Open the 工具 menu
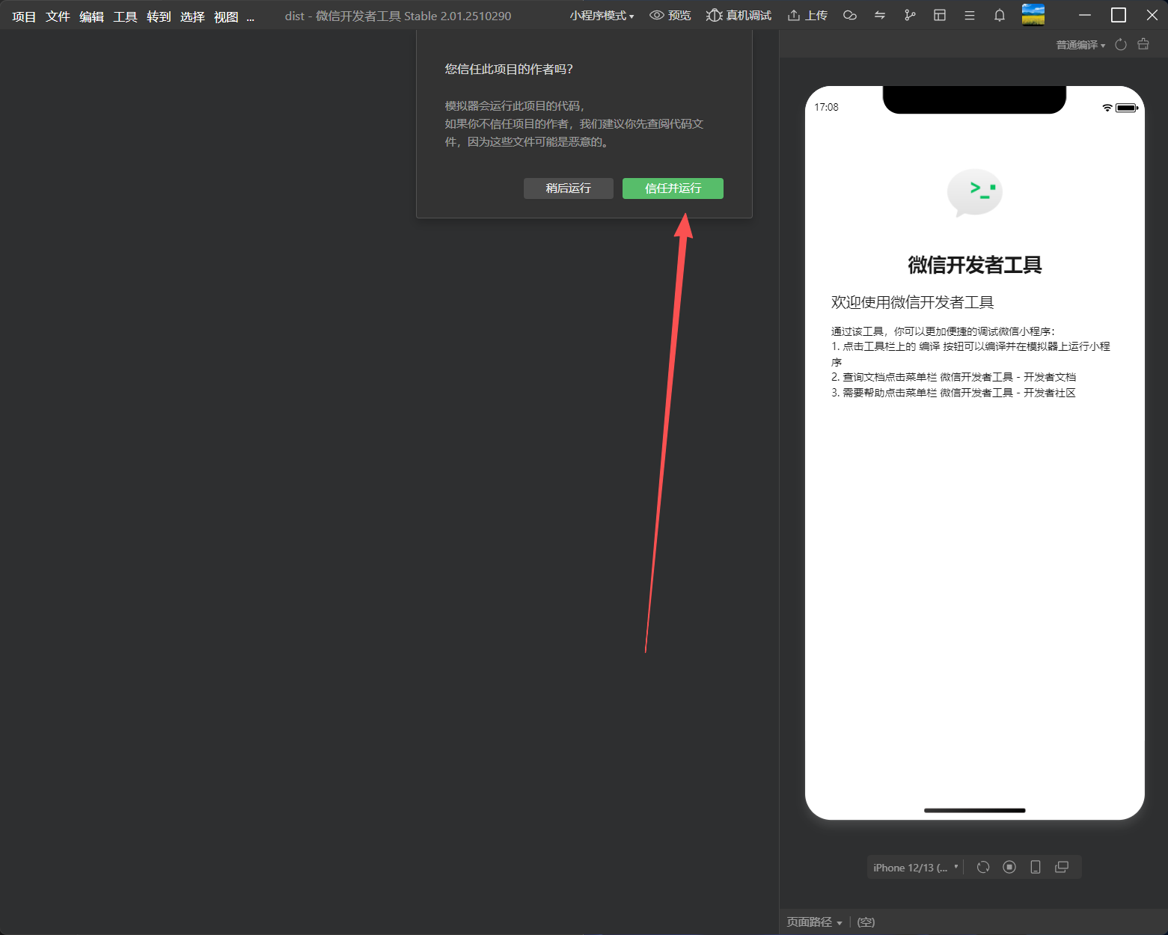 point(125,16)
